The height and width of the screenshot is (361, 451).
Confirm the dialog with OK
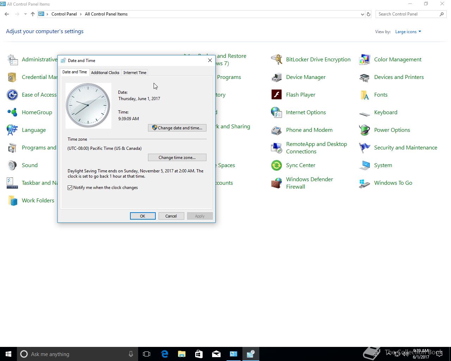pos(143,216)
